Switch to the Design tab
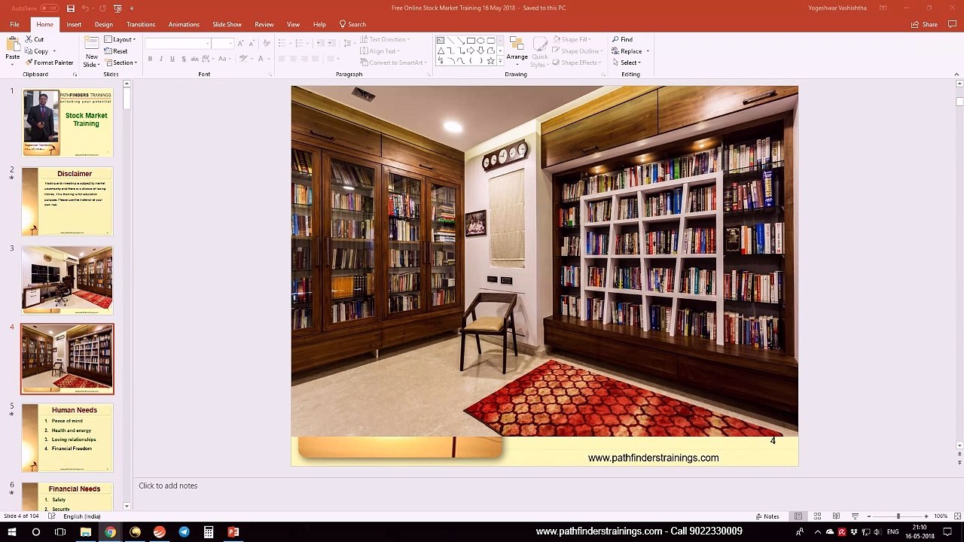The width and height of the screenshot is (964, 542). 104,24
